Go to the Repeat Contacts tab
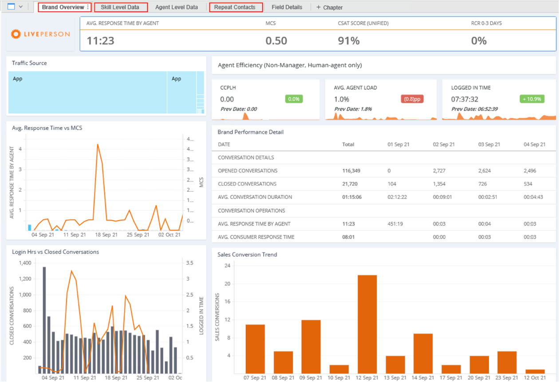This screenshot has width=560, height=382. point(235,7)
